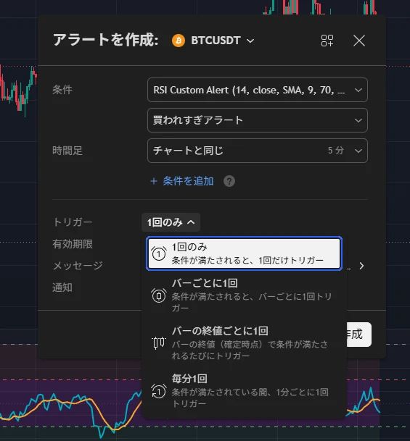
Task: Open the 買われすぎアラート dropdown
Action: [x=258, y=120]
